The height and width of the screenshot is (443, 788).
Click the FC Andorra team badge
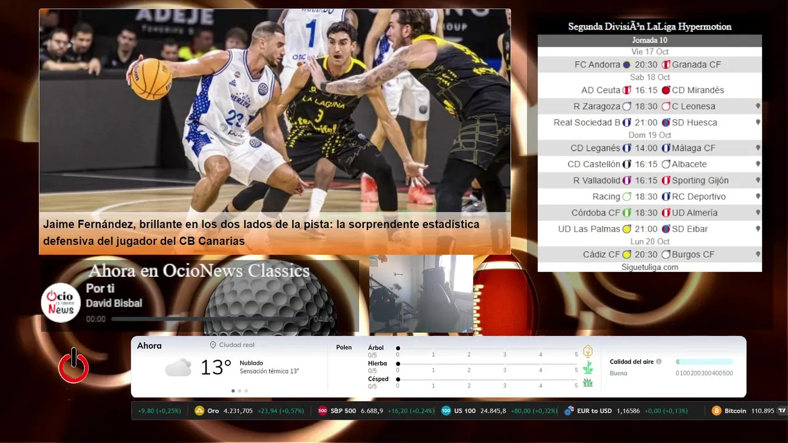pyautogui.click(x=627, y=65)
